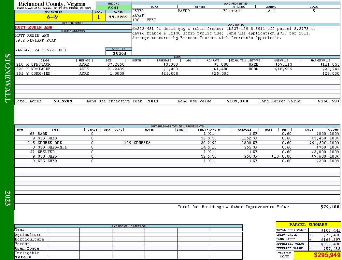This screenshot has height=260, width=342.
Task: Click size value 21.2439
Action: [116, 69]
